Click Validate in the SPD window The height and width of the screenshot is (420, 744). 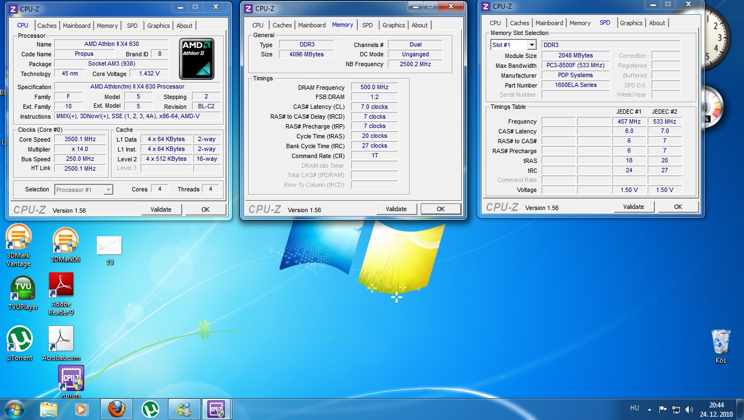tap(633, 207)
